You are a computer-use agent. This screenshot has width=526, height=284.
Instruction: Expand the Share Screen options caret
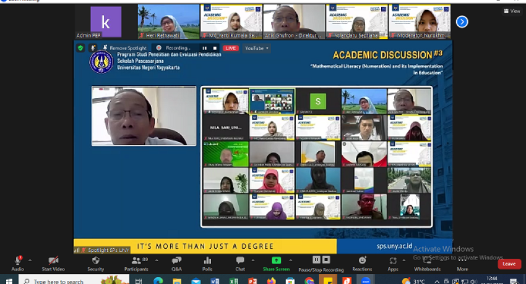[x=290, y=261]
